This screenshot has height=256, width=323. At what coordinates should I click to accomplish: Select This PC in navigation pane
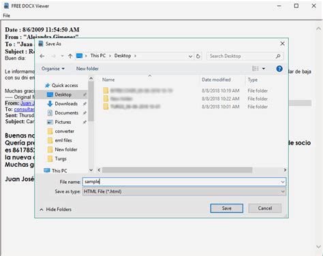tap(59, 170)
